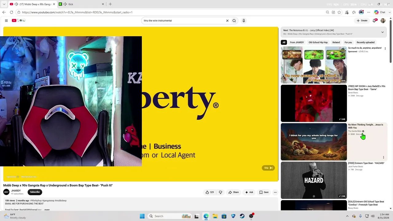Open the weather widget showing 64°F

14,216
